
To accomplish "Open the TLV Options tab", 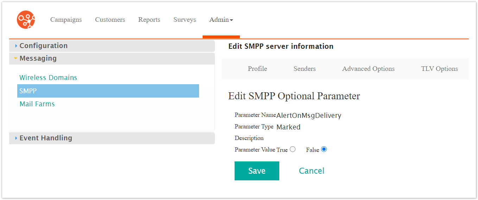I will point(439,69).
